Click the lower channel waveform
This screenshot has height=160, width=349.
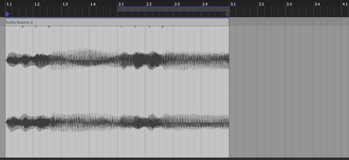[117, 122]
